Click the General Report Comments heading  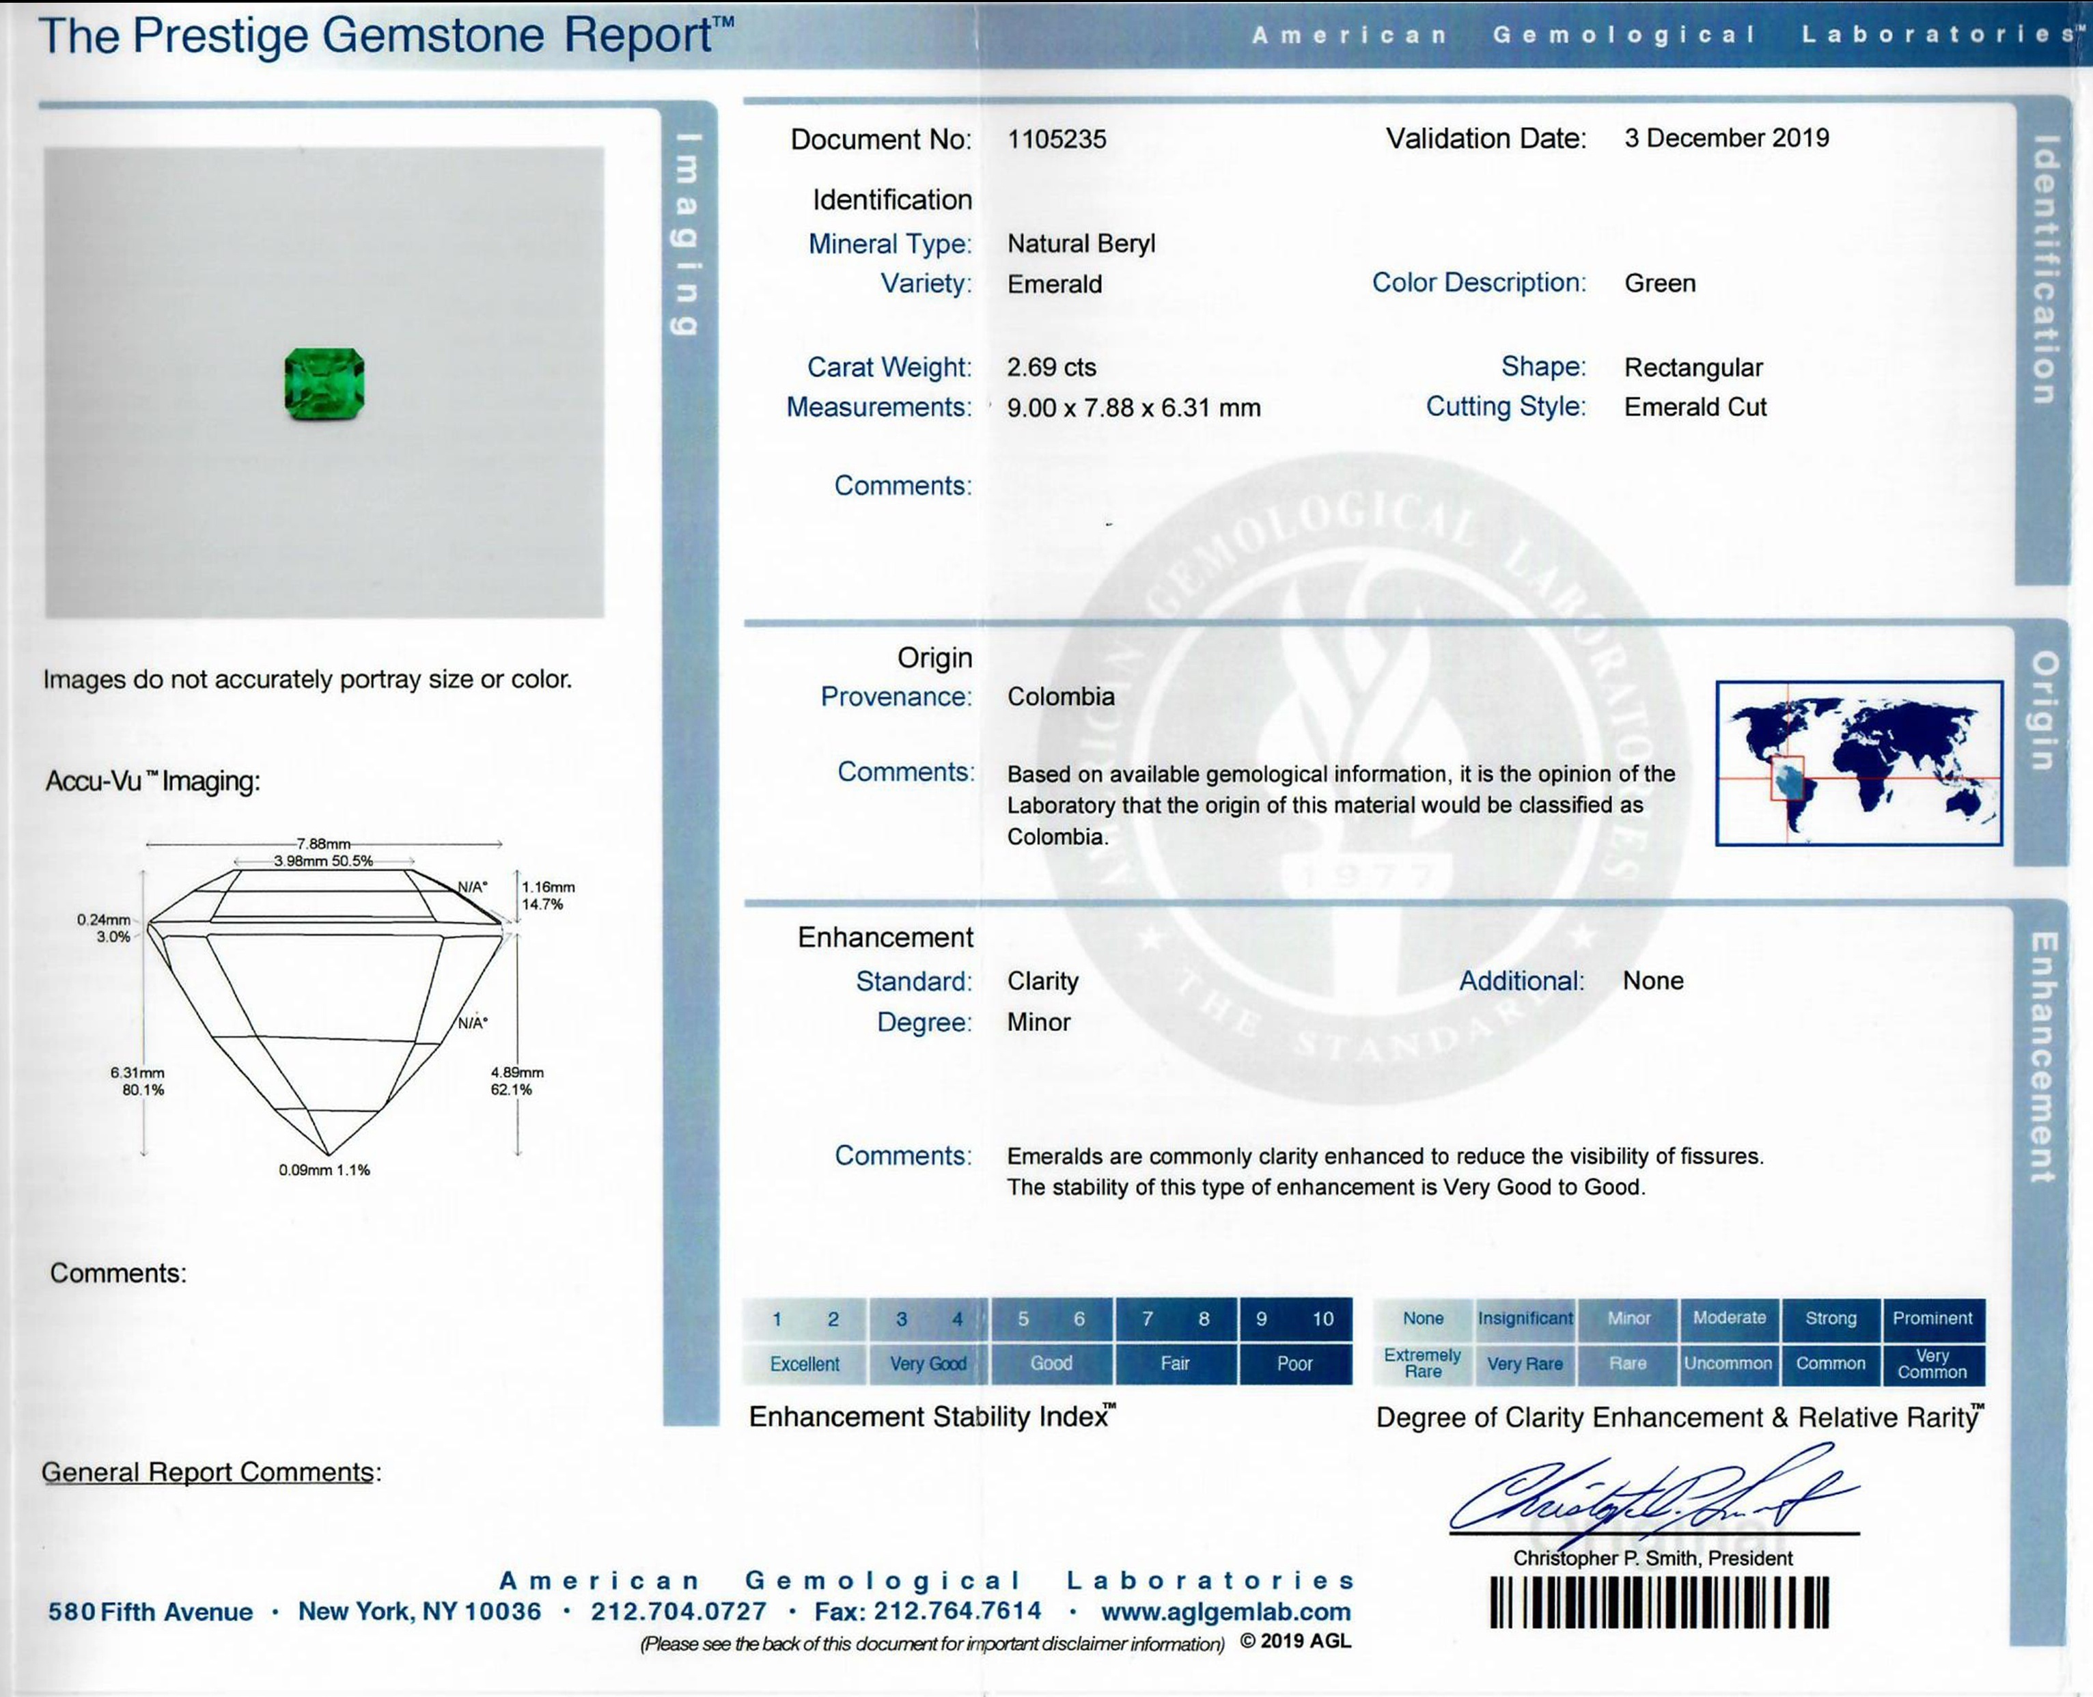(x=211, y=1472)
